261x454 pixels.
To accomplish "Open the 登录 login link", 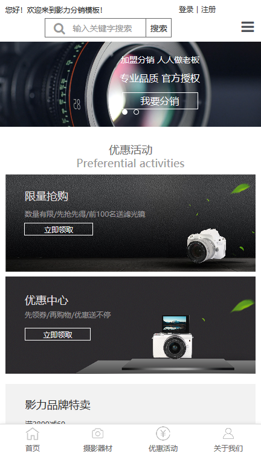I will (186, 10).
